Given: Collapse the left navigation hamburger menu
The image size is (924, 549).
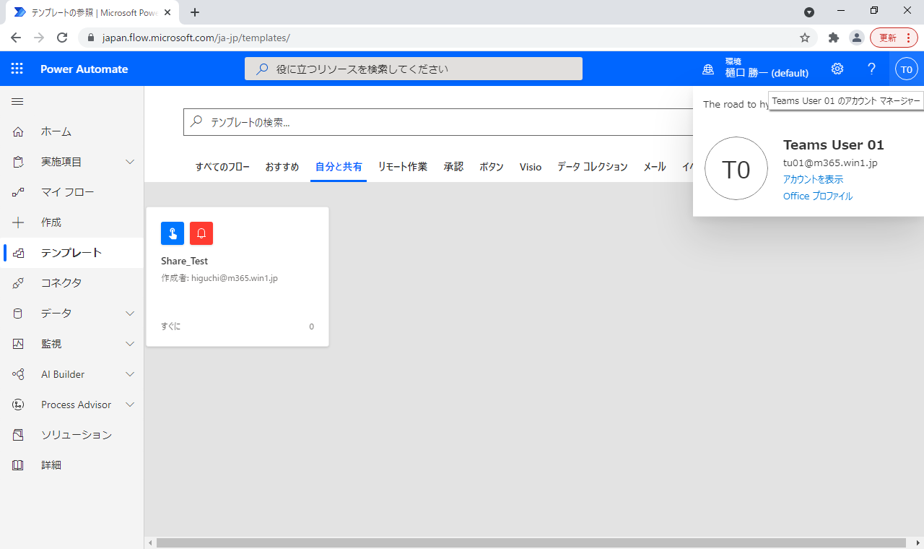Looking at the screenshot, I should click(17, 102).
